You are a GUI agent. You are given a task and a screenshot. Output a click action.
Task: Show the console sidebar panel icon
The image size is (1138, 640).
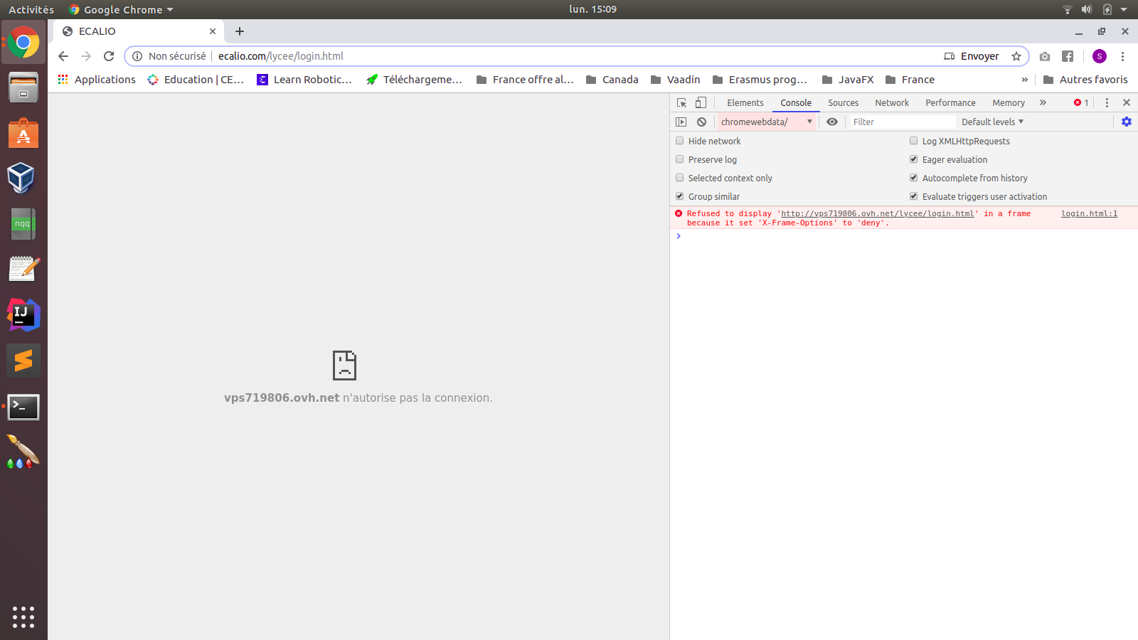[x=681, y=122]
